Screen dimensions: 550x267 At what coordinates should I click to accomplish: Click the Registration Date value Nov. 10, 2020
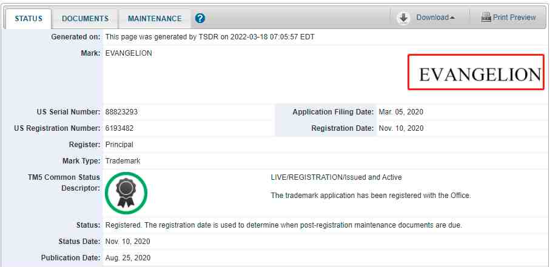(401, 128)
